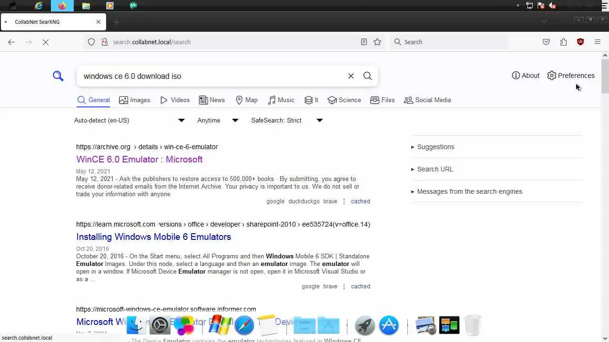Image resolution: width=609 pixels, height=342 pixels.
Task: Open the list all tabs chevron
Action: (x=544, y=21)
